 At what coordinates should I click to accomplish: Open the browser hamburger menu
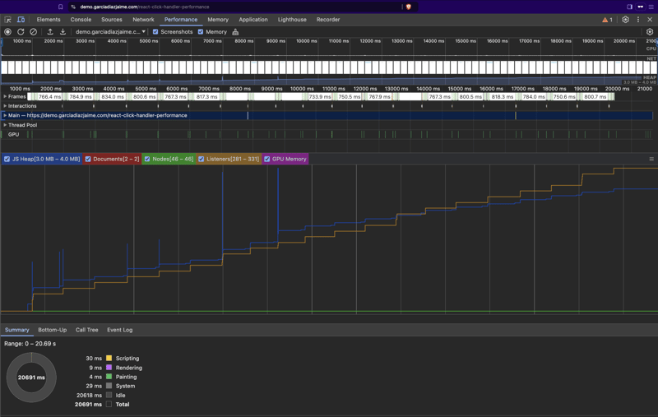tap(651, 7)
